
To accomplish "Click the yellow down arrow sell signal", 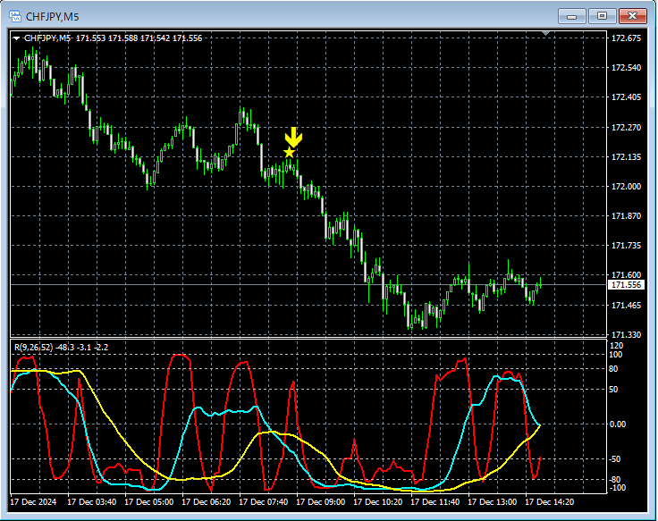I will (293, 137).
